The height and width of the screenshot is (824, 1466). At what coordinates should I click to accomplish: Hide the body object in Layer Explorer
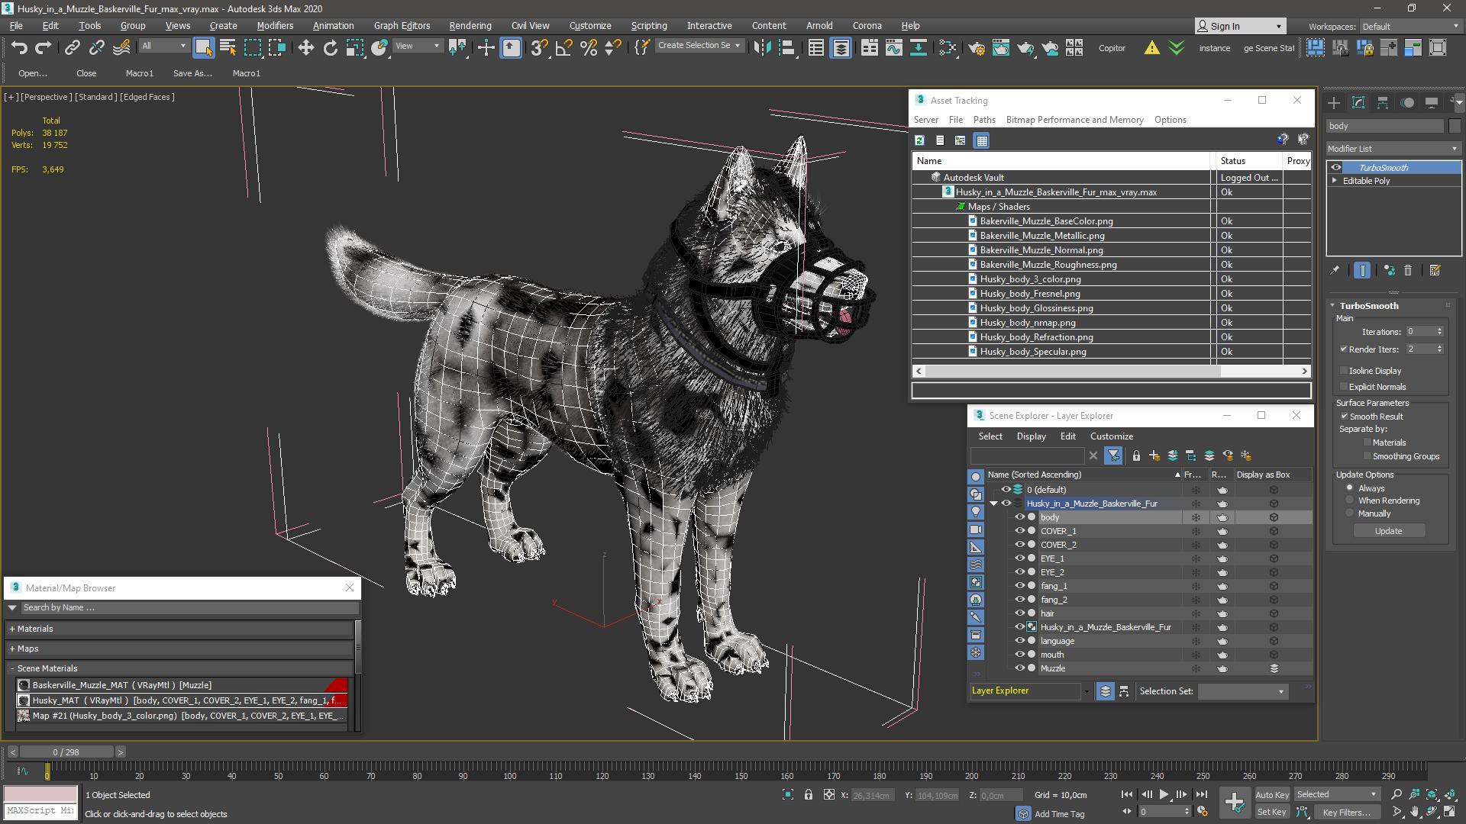(1019, 517)
